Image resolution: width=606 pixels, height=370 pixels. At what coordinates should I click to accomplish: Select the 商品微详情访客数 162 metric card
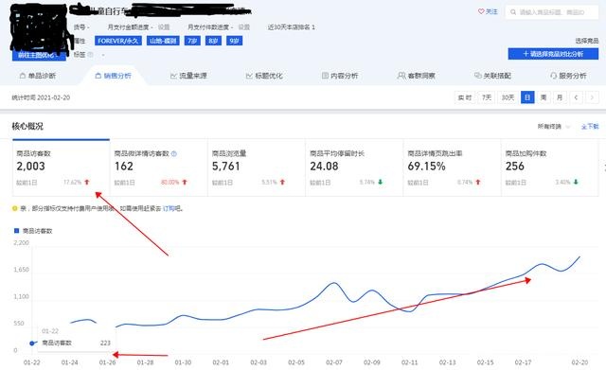159,168
